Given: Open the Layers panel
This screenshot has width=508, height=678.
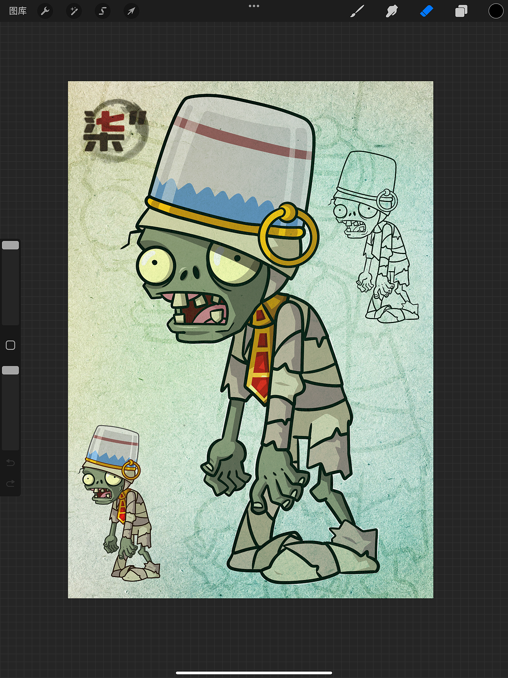Looking at the screenshot, I should click(x=461, y=11).
